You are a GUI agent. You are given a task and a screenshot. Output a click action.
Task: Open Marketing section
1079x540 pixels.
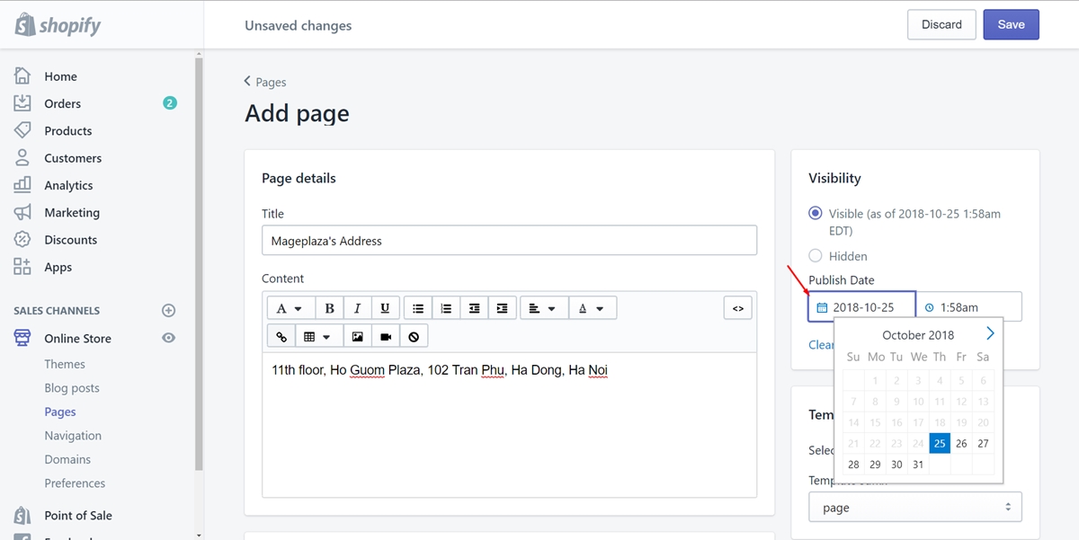coord(72,213)
